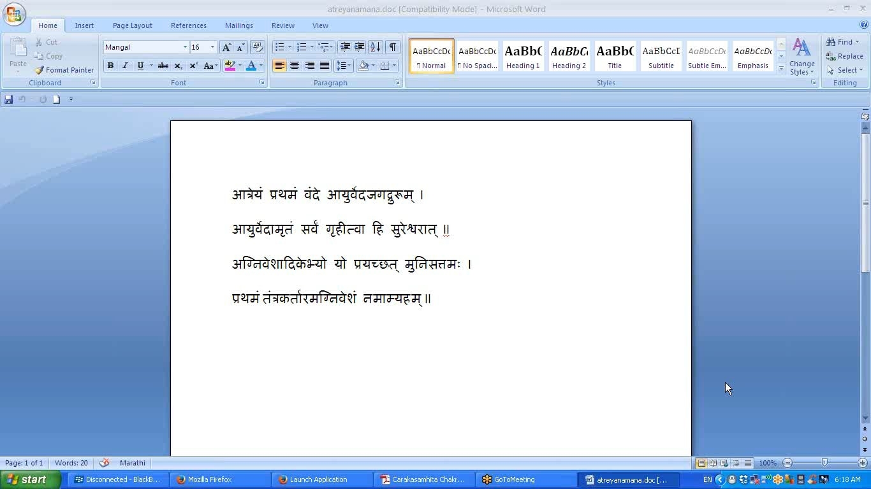The image size is (871, 489).
Task: Click the Grow Font icon
Action: pyautogui.click(x=226, y=47)
